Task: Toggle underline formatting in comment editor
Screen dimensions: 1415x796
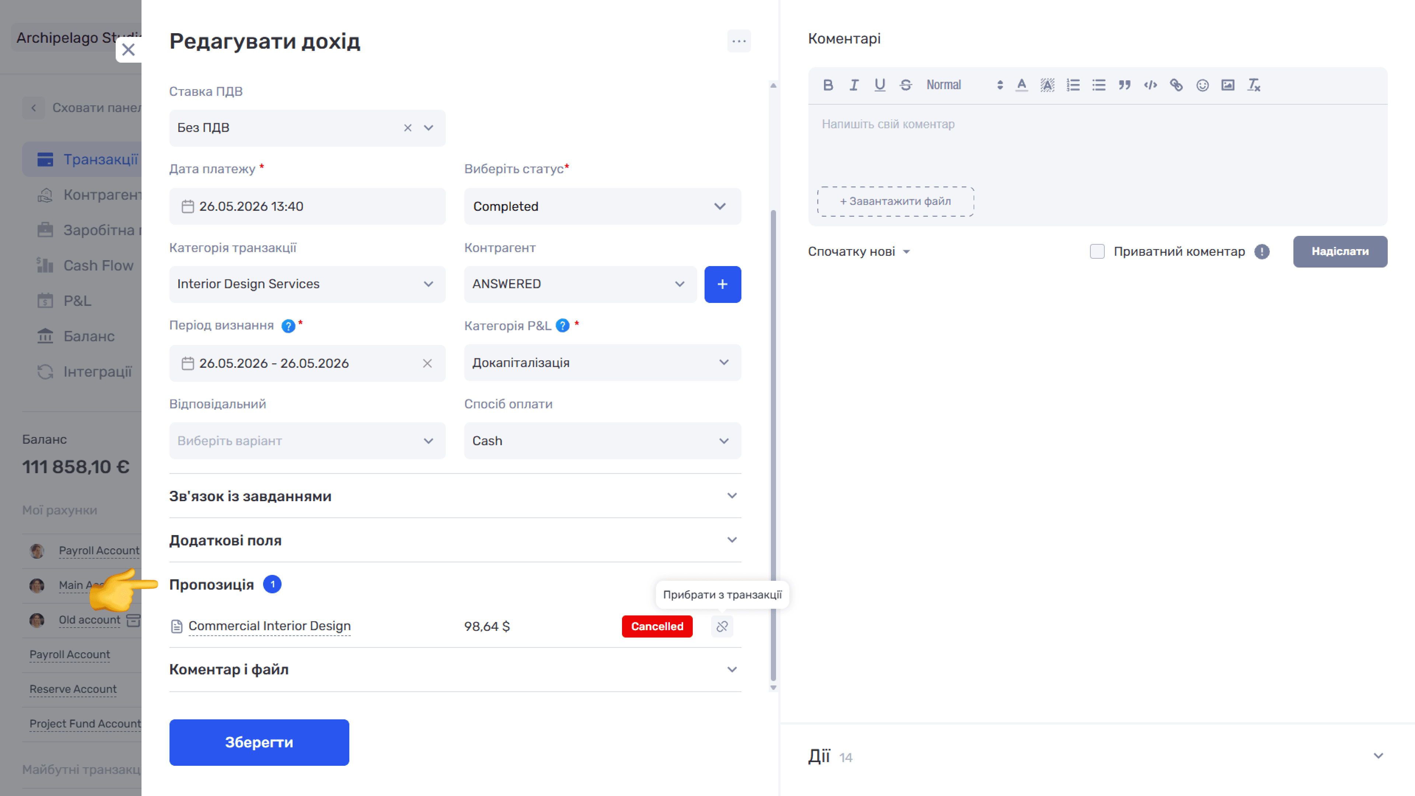Action: click(x=880, y=85)
